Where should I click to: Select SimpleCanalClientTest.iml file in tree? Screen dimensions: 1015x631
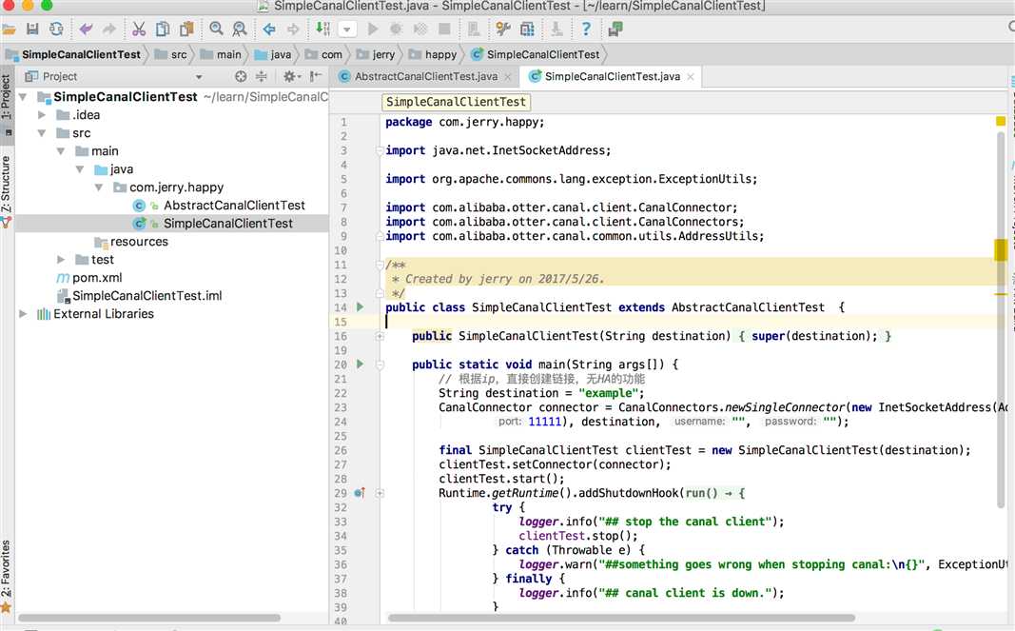(x=146, y=296)
